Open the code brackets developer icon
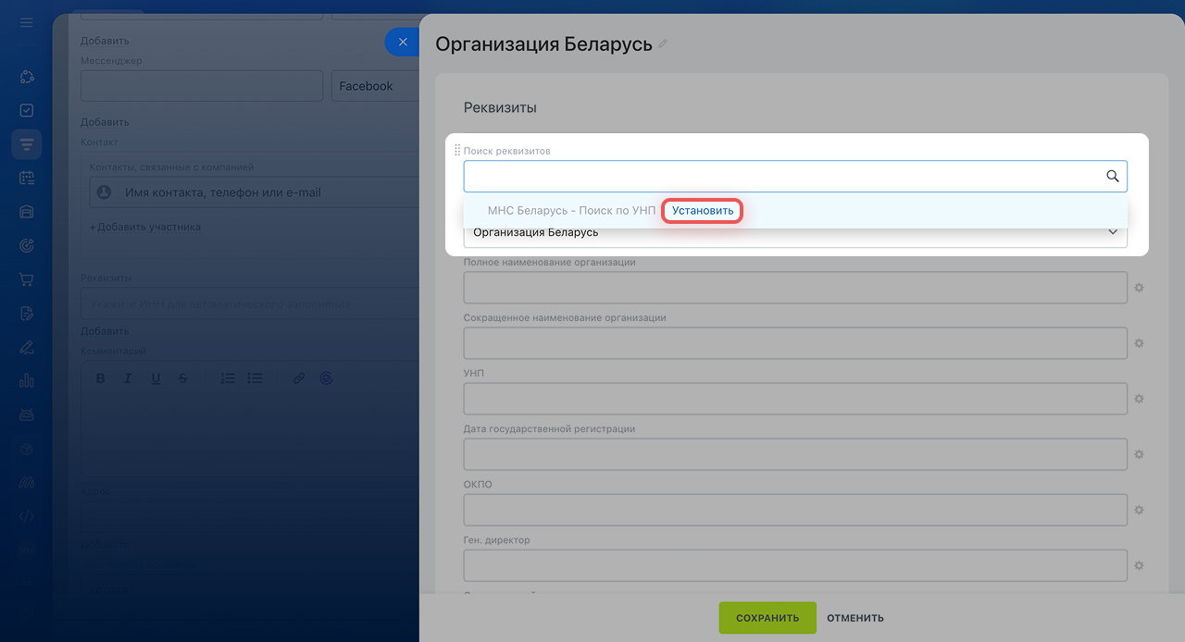Screen dimensions: 1185x642 pyautogui.click(x=26, y=516)
